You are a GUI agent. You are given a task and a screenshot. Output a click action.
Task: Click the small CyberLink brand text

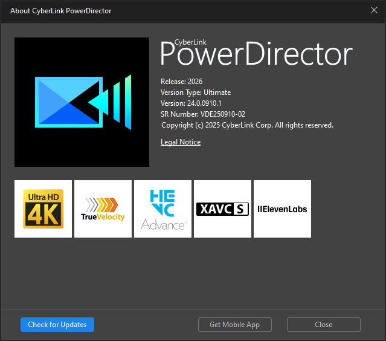pos(190,42)
